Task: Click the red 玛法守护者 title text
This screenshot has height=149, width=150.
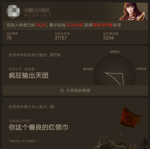Action: pos(102,25)
